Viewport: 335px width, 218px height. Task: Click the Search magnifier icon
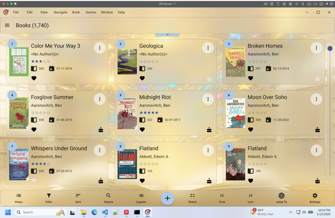pyautogui.click(x=108, y=196)
